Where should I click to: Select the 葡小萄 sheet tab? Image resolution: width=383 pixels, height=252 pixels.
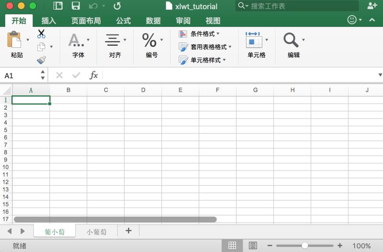(55, 231)
